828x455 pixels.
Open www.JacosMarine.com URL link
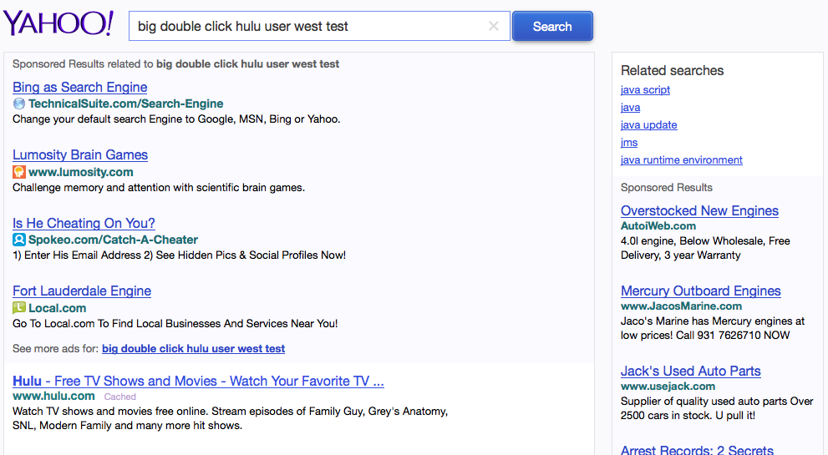pos(681,306)
